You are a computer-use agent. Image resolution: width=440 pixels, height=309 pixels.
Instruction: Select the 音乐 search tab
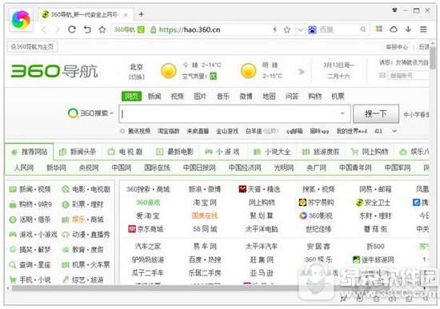pyautogui.click(x=223, y=97)
